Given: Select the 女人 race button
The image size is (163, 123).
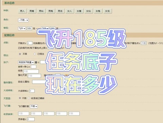Looking at the screenshot, I should coord(70,11).
